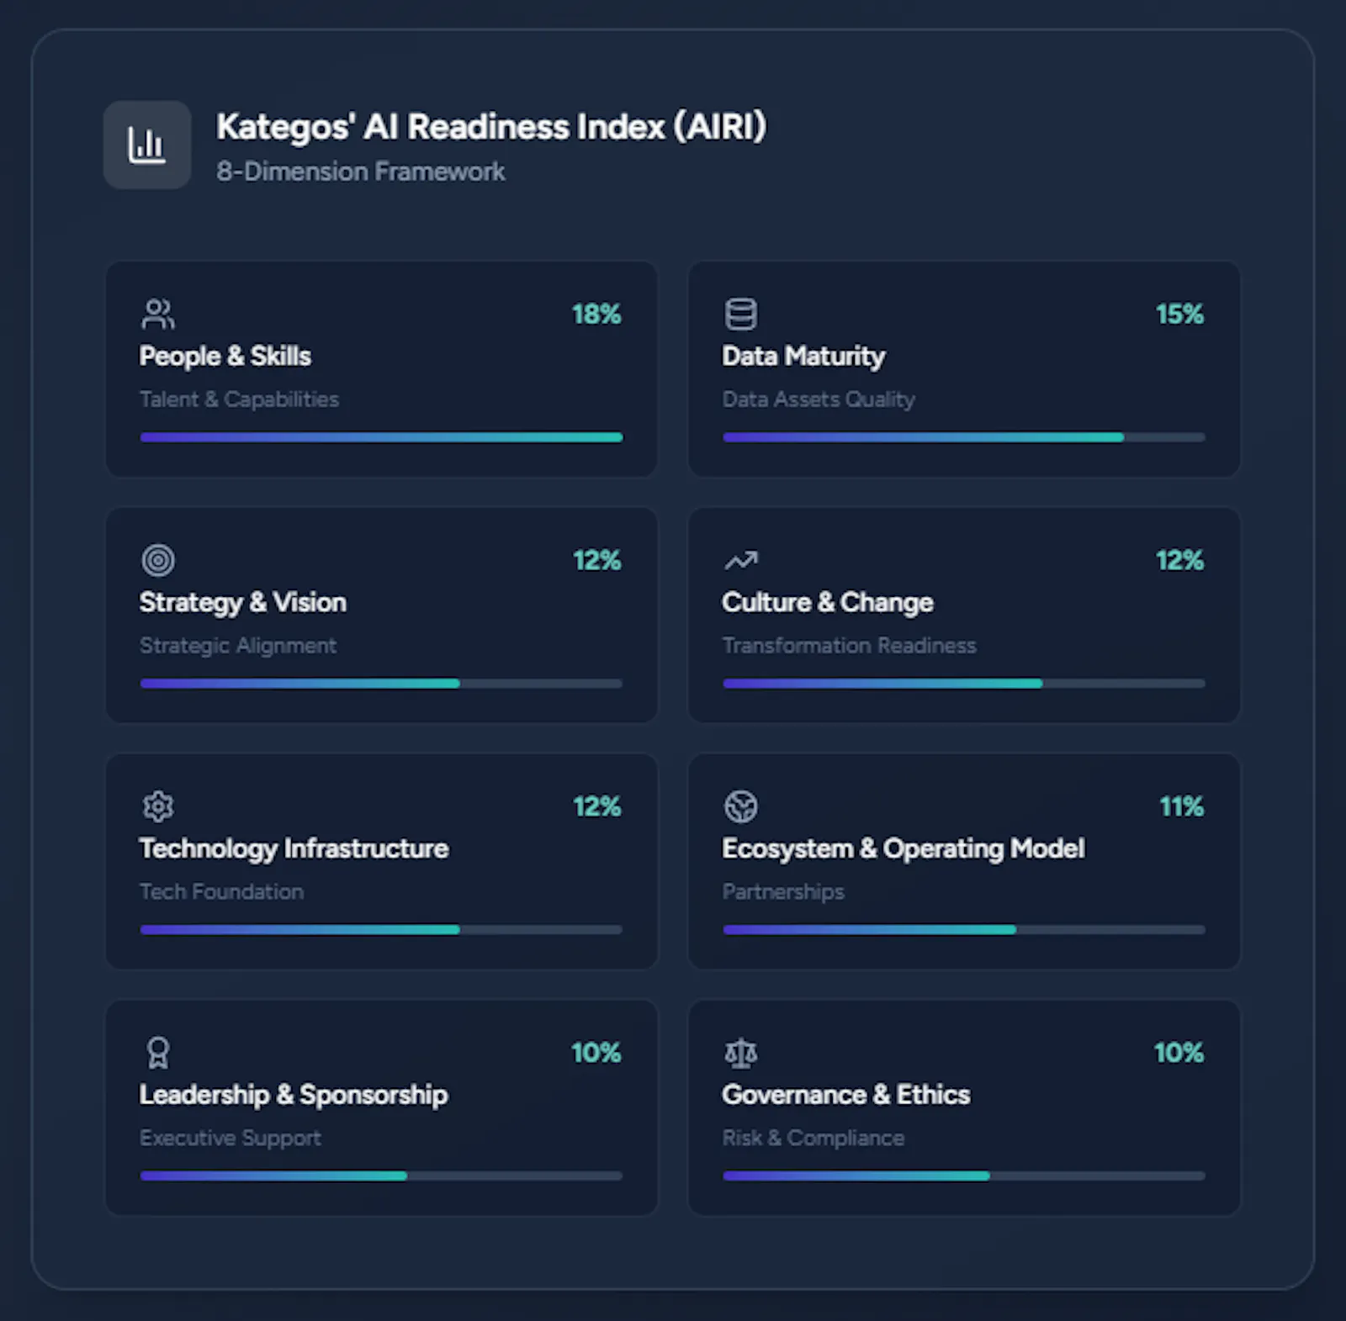Click the "Transformation Readiness" description
Screen dimensions: 1346x1321
pos(850,646)
